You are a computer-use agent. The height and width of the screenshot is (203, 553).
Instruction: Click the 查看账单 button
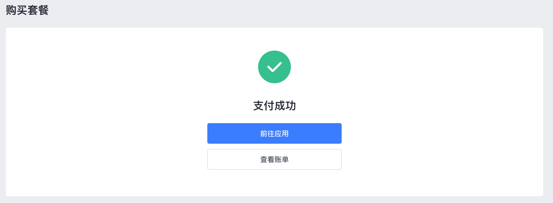(274, 159)
